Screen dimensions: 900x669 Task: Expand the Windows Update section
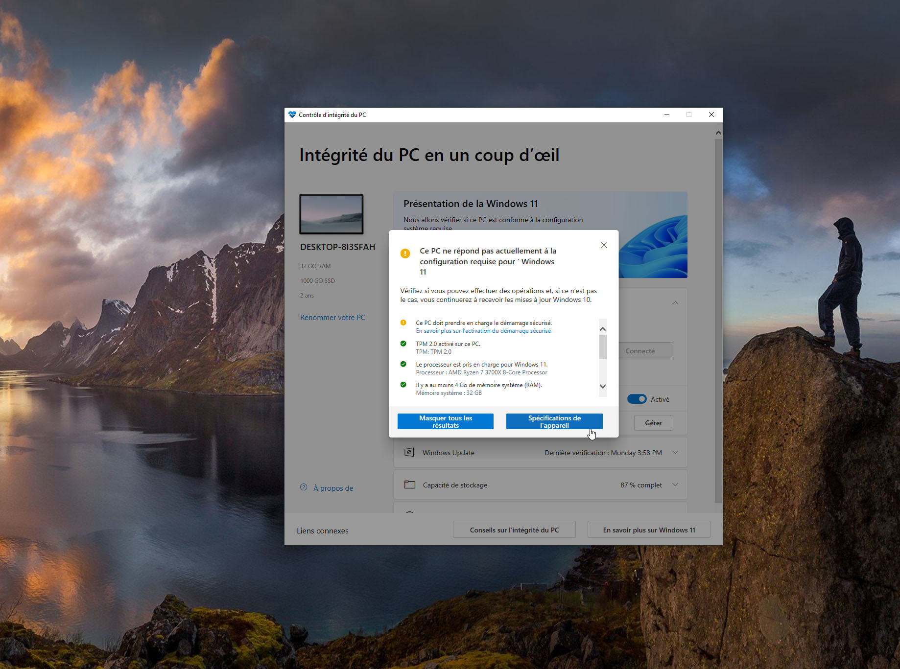[x=675, y=452]
